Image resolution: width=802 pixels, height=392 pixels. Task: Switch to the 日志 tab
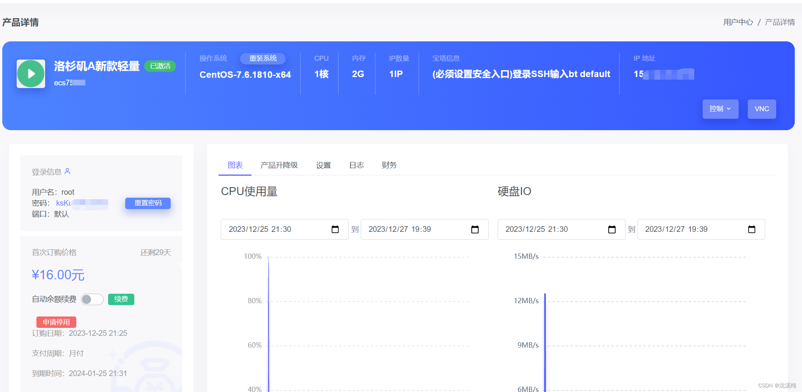[357, 165]
